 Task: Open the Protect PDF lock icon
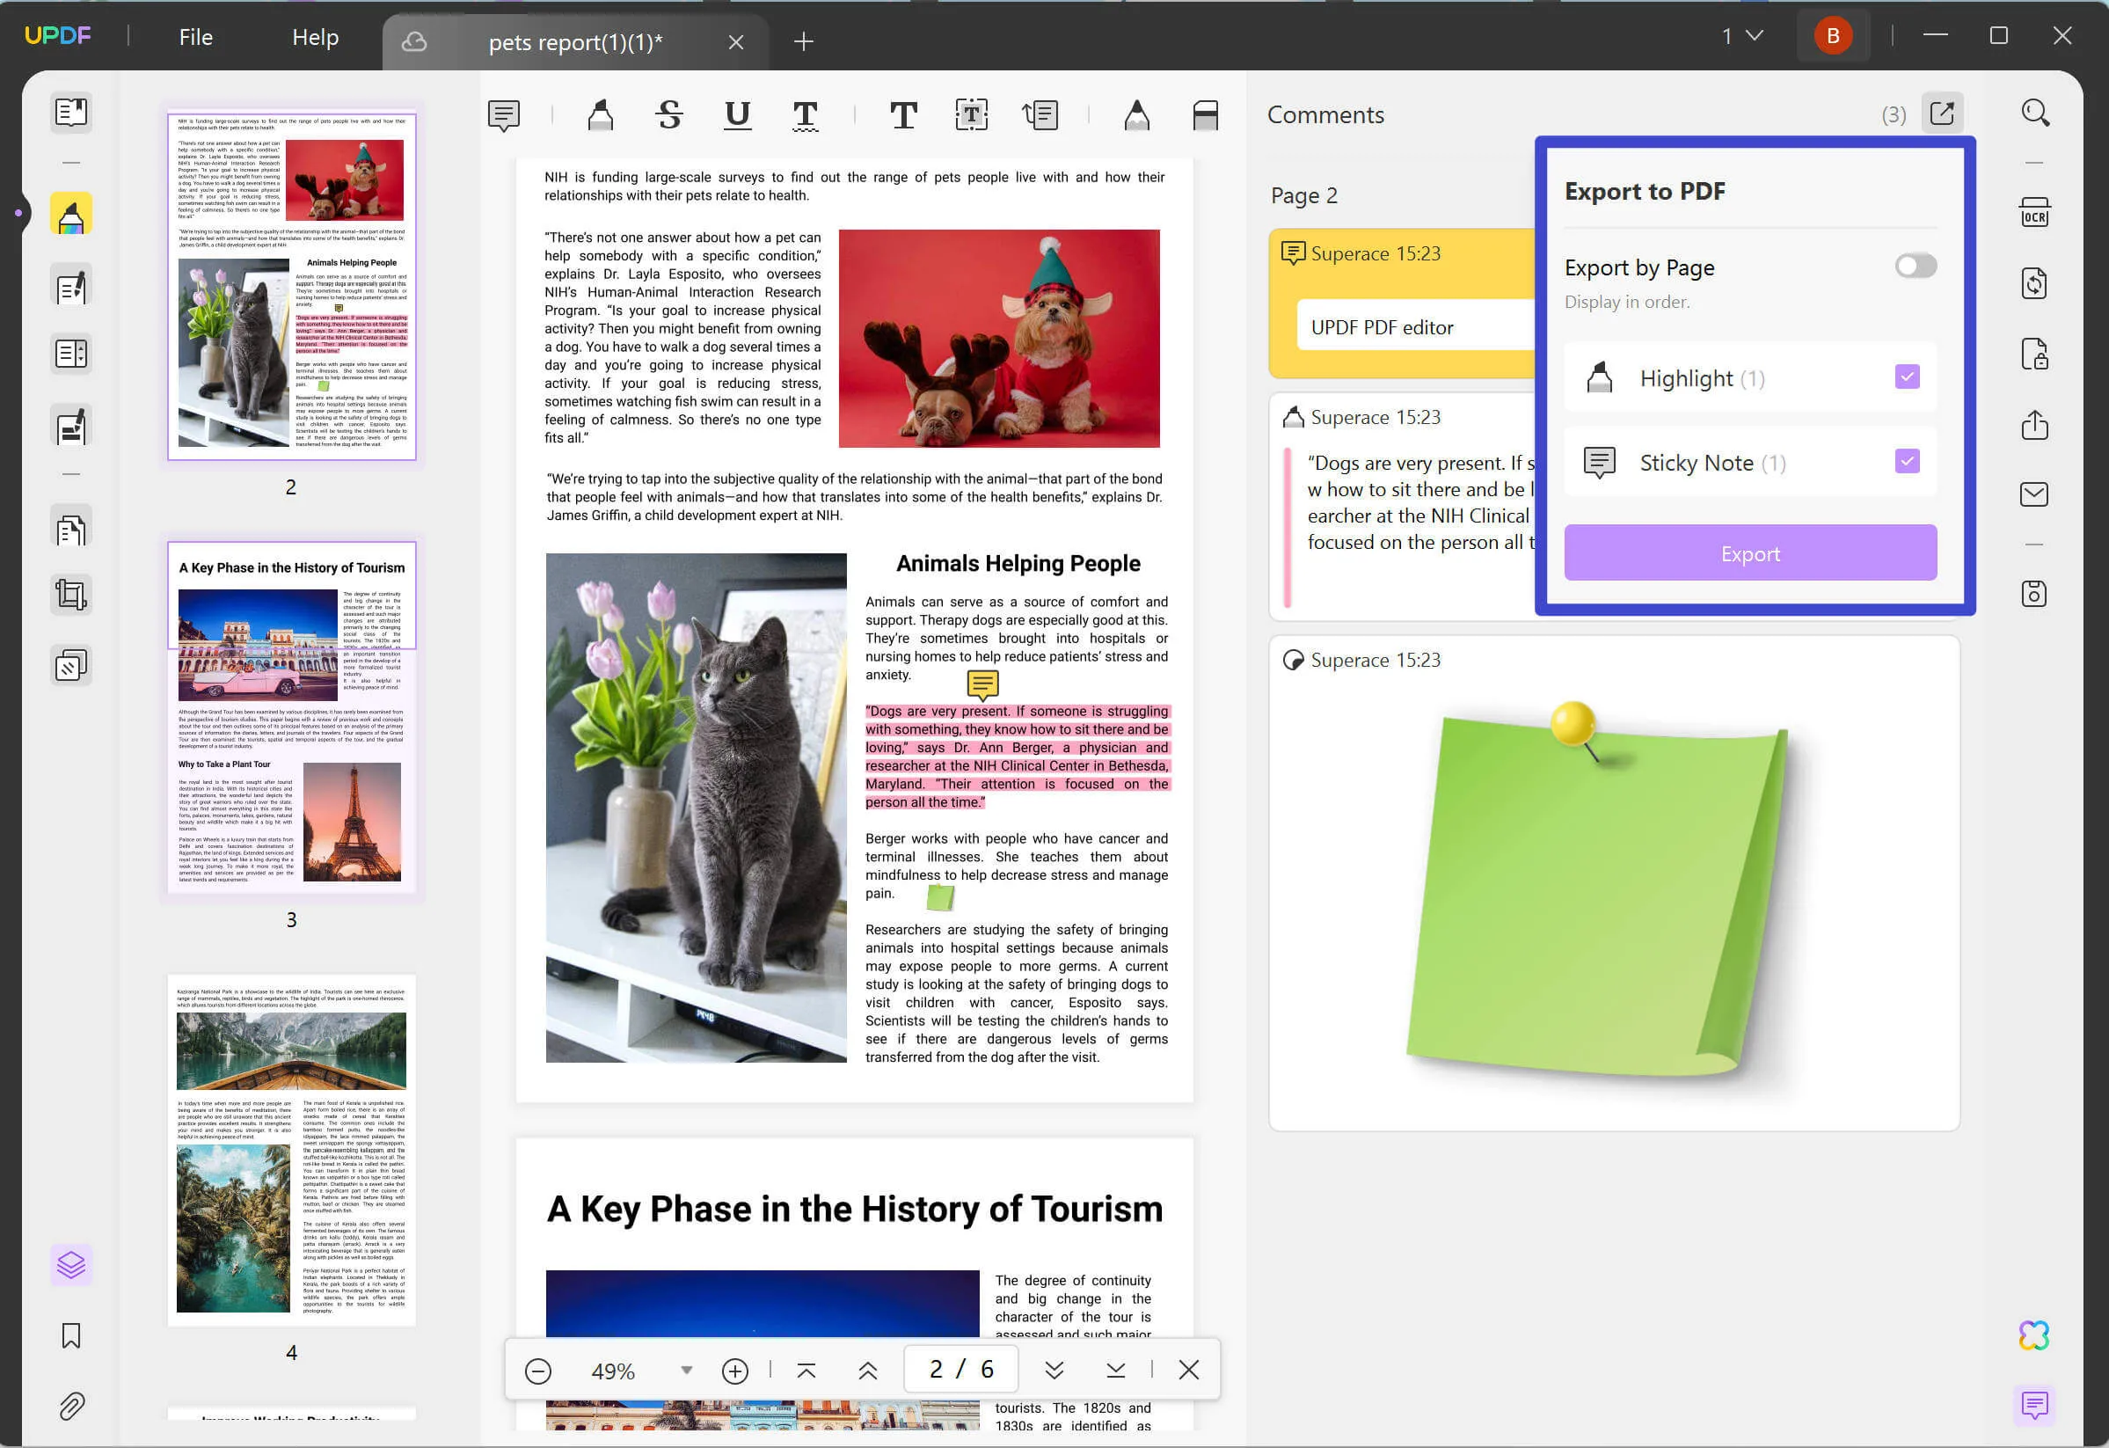pyautogui.click(x=2034, y=354)
